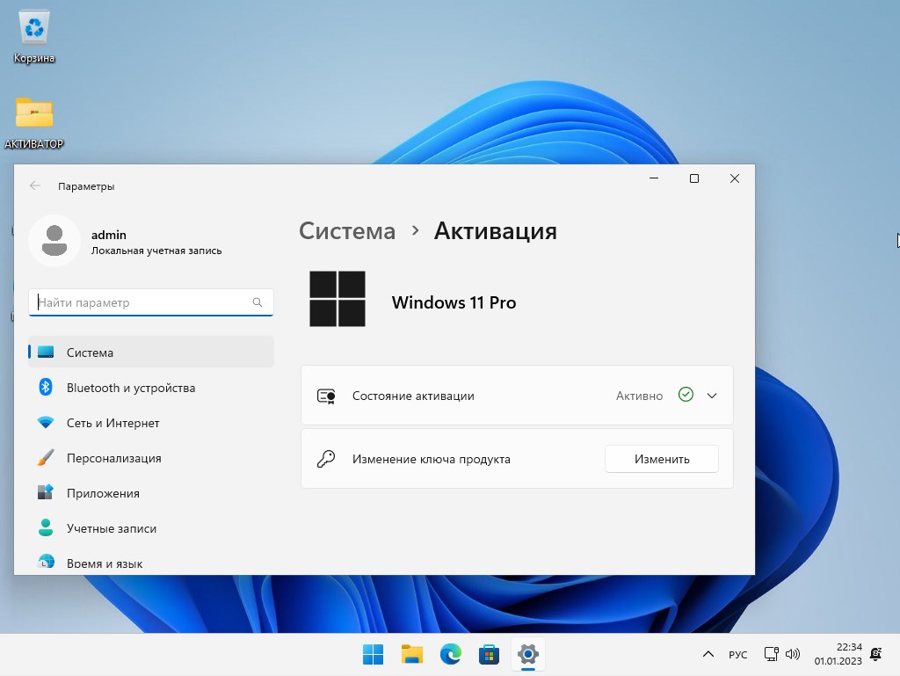Click the volume speaker icon in tray
The image size is (900, 676).
[793, 654]
